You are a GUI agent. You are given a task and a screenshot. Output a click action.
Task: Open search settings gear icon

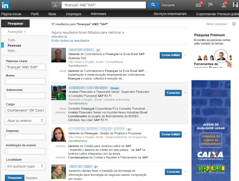(234, 24)
